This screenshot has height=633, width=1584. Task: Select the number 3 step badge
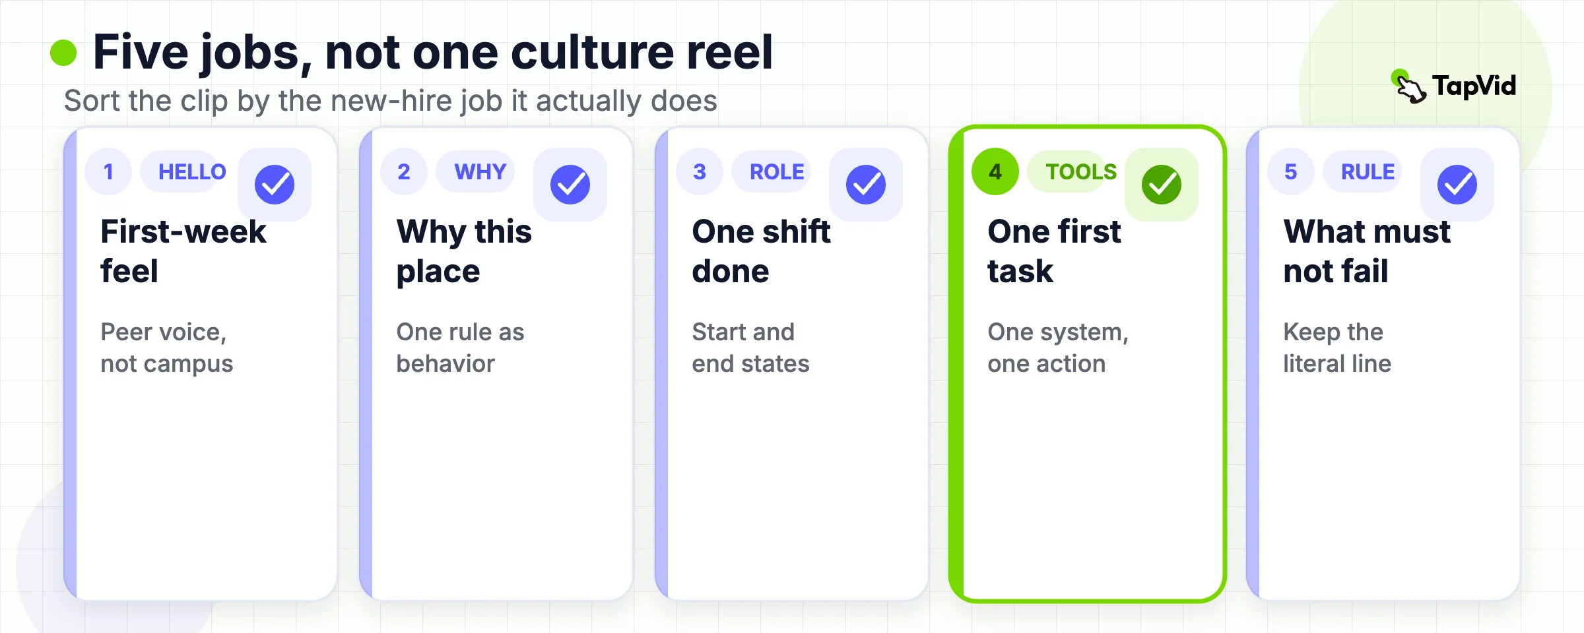(700, 171)
